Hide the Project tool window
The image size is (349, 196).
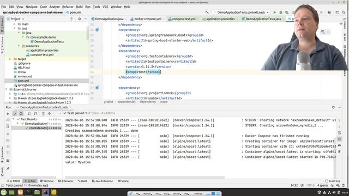point(86,19)
